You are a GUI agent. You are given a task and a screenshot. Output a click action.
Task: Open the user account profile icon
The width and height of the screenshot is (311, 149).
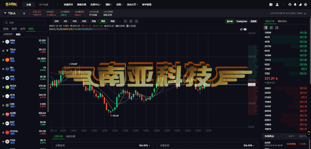point(277,4)
